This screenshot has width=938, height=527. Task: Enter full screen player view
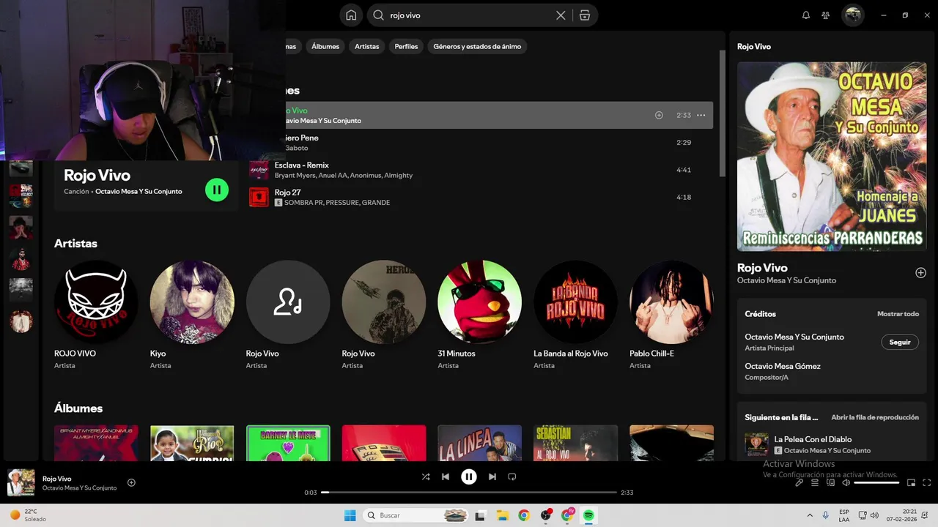coord(927,482)
